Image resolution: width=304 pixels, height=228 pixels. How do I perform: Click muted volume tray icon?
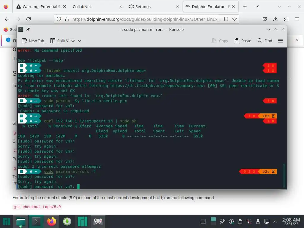249,221
